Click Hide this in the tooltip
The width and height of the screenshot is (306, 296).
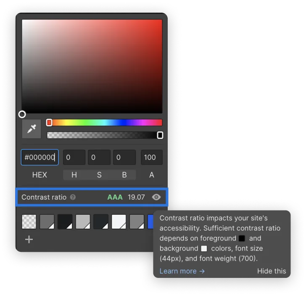[x=272, y=271]
